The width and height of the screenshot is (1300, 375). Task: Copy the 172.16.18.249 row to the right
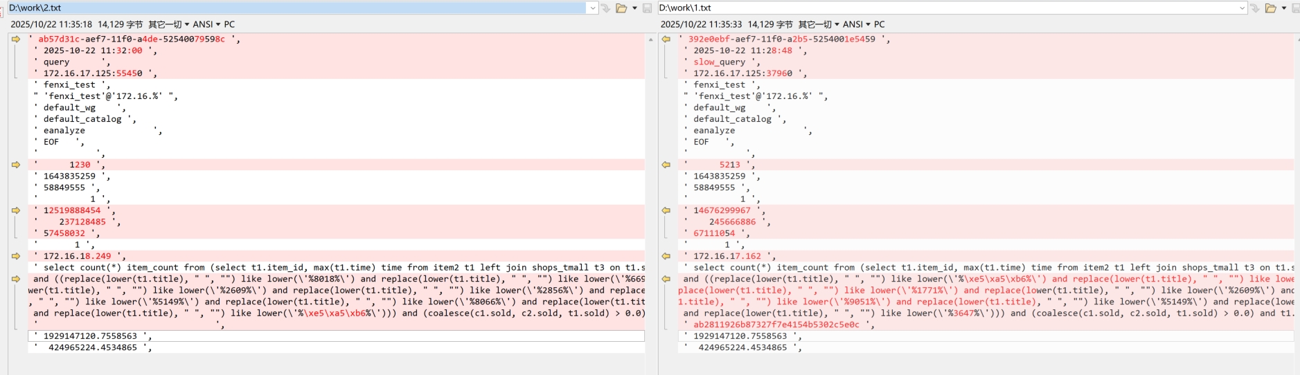click(16, 256)
